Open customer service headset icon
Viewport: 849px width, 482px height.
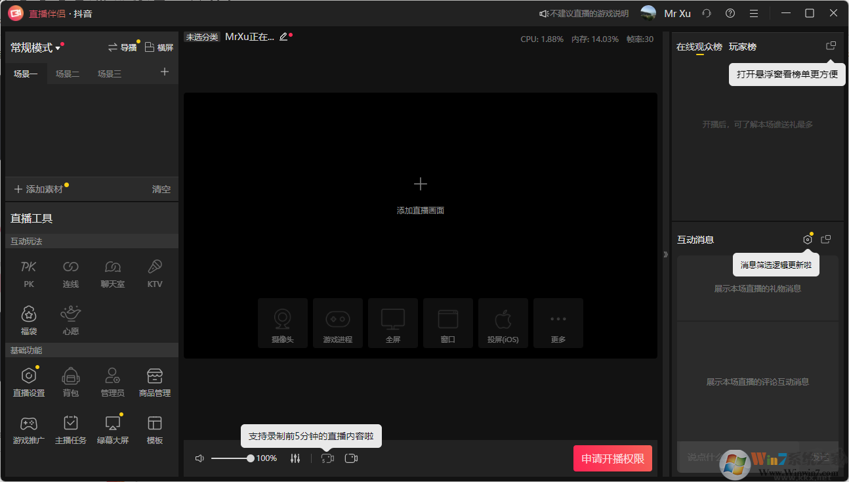tap(707, 13)
